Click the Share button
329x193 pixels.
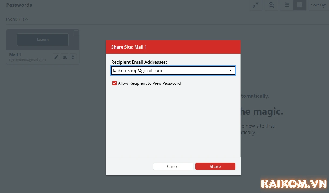(215, 166)
